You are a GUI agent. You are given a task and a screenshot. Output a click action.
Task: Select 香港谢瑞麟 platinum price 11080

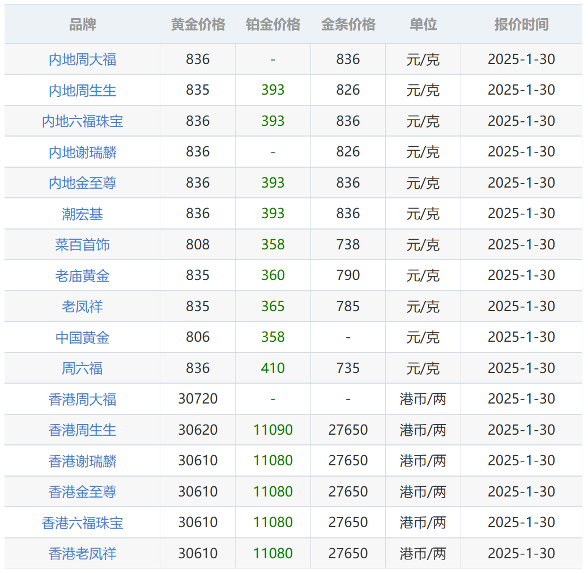[273, 460]
